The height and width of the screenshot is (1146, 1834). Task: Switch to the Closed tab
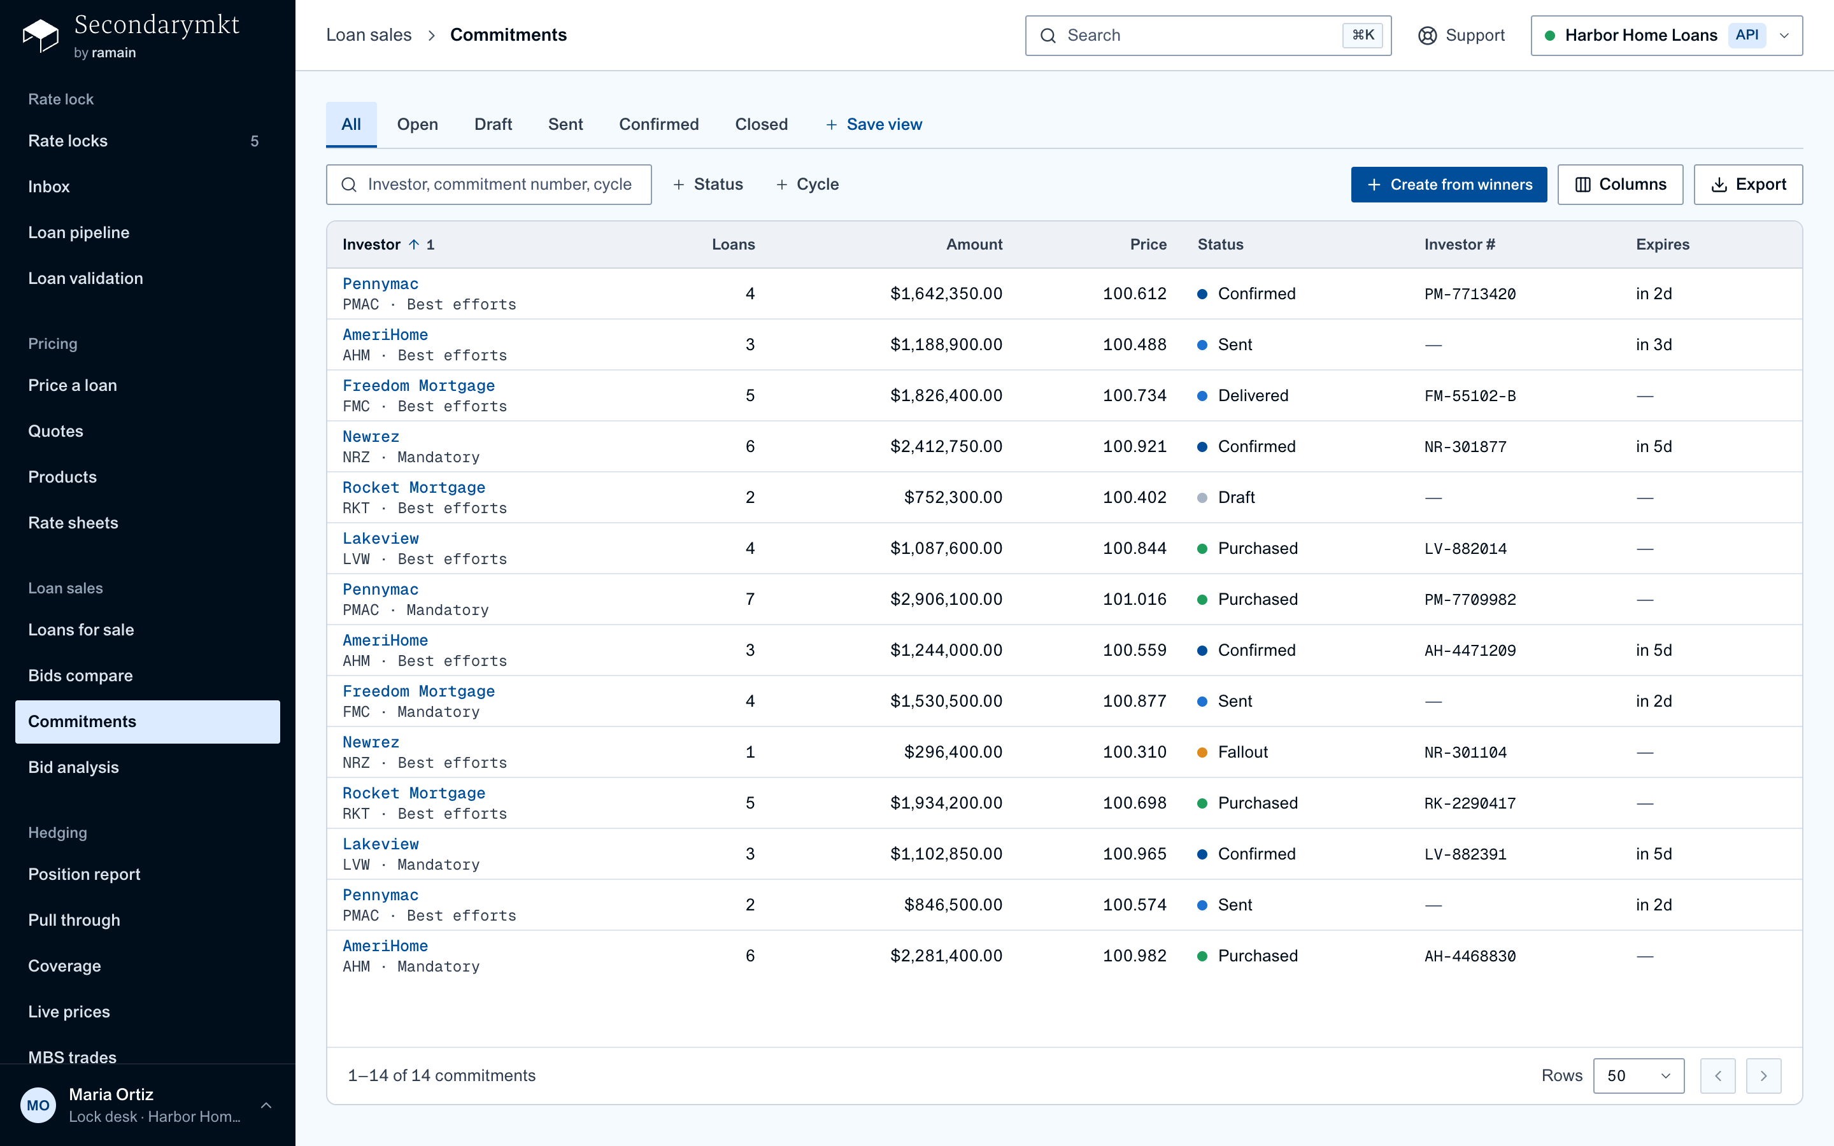[761, 124]
